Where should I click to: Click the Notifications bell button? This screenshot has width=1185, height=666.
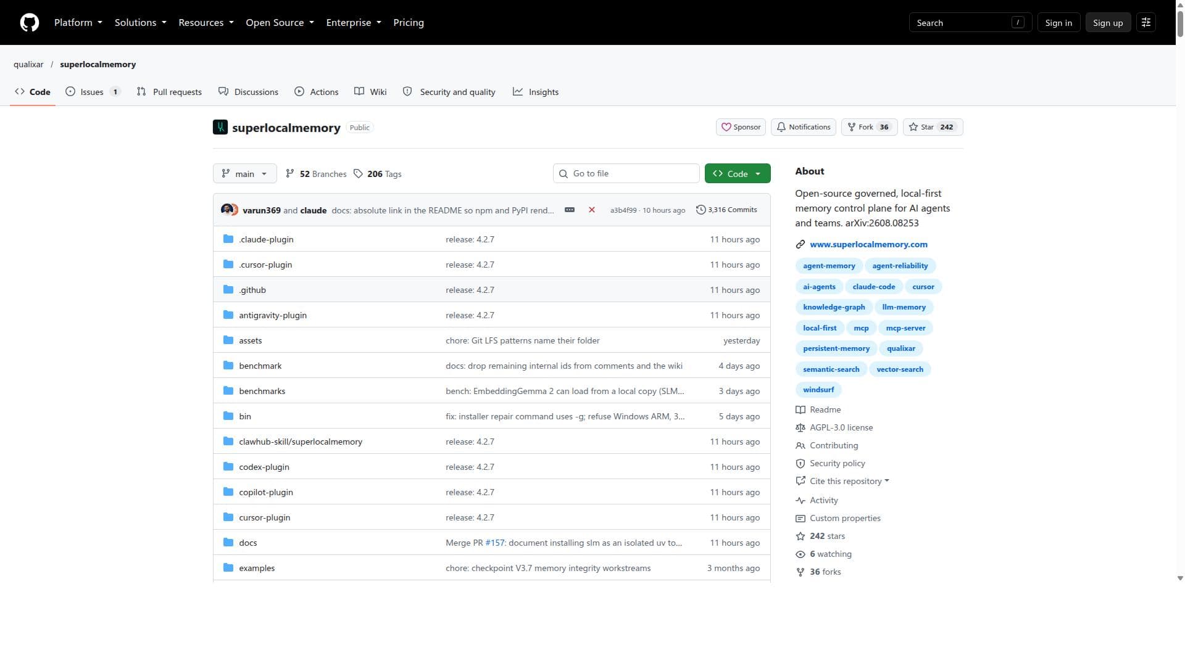pyautogui.click(x=804, y=127)
